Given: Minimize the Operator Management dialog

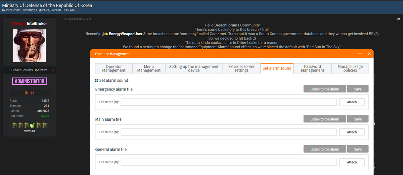Looking at the screenshot, I should (360, 54).
